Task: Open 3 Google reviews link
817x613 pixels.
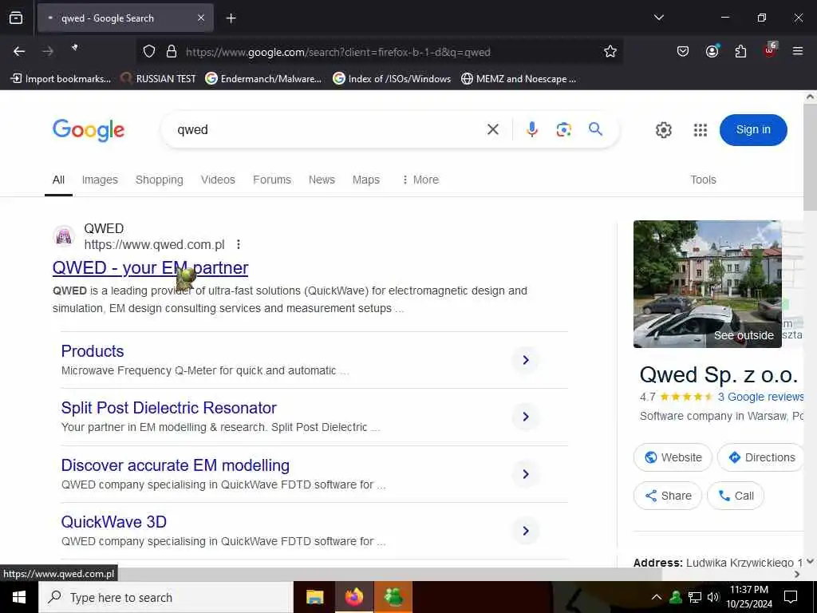Action: 760,397
